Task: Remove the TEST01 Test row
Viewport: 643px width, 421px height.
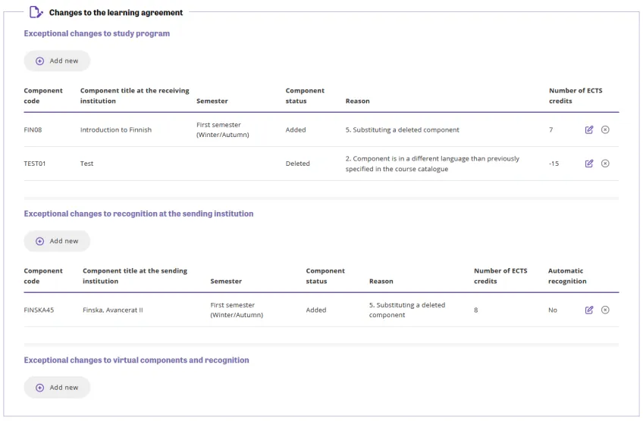Action: coord(605,164)
